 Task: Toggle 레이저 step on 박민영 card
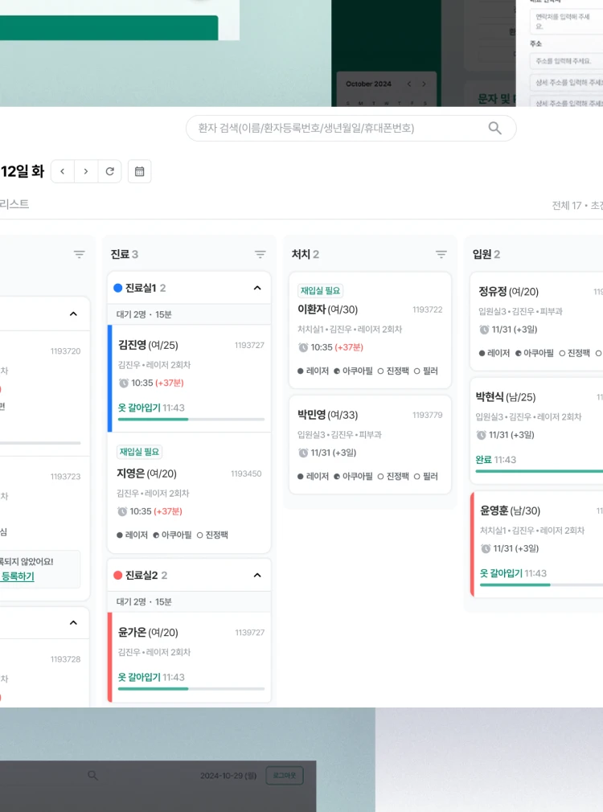click(x=313, y=477)
